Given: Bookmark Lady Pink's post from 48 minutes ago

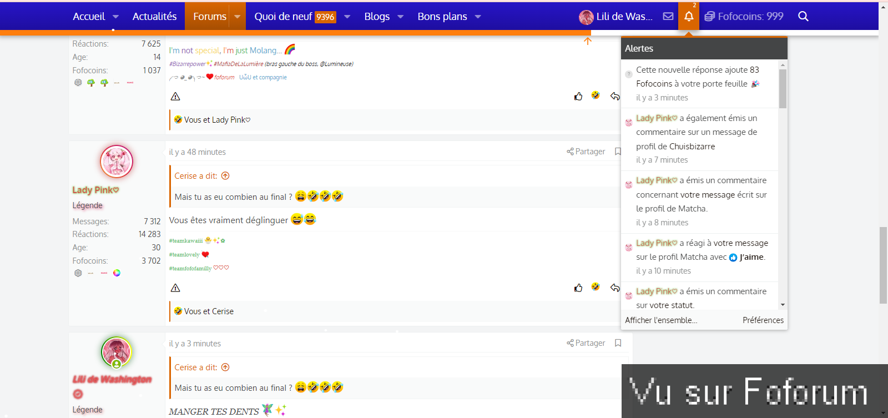Looking at the screenshot, I should (x=618, y=152).
